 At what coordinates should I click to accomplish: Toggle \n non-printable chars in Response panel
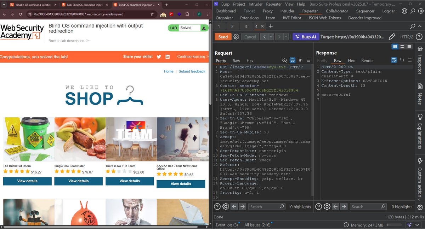click(402, 60)
